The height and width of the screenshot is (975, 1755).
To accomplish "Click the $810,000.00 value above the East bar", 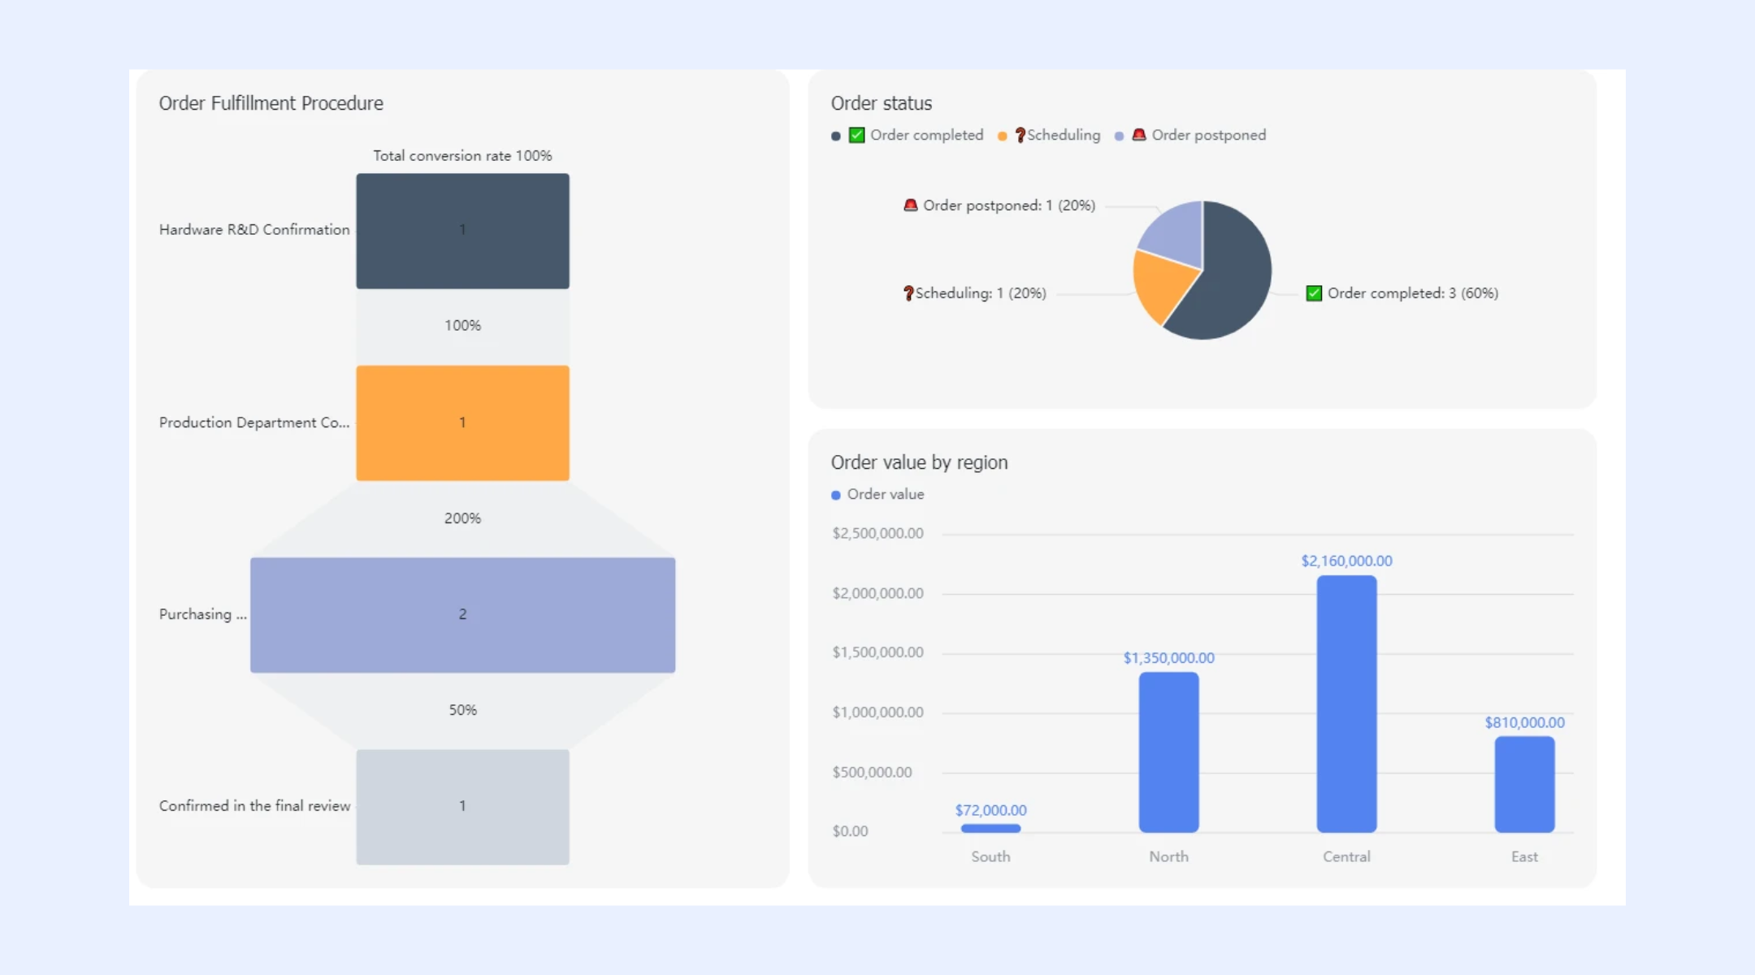I will [1524, 722].
